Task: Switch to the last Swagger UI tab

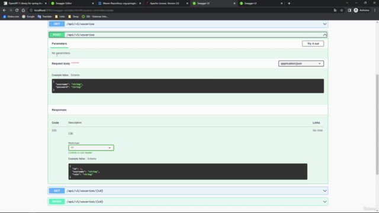Action: (x=261, y=4)
